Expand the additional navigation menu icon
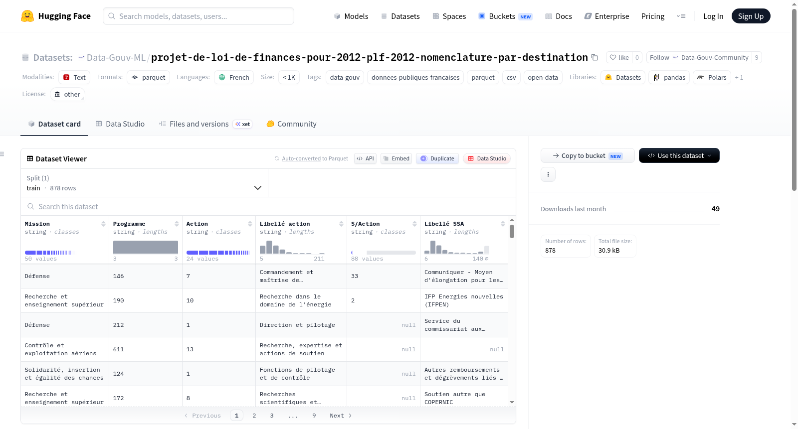This screenshot has width=798, height=429. (x=681, y=16)
